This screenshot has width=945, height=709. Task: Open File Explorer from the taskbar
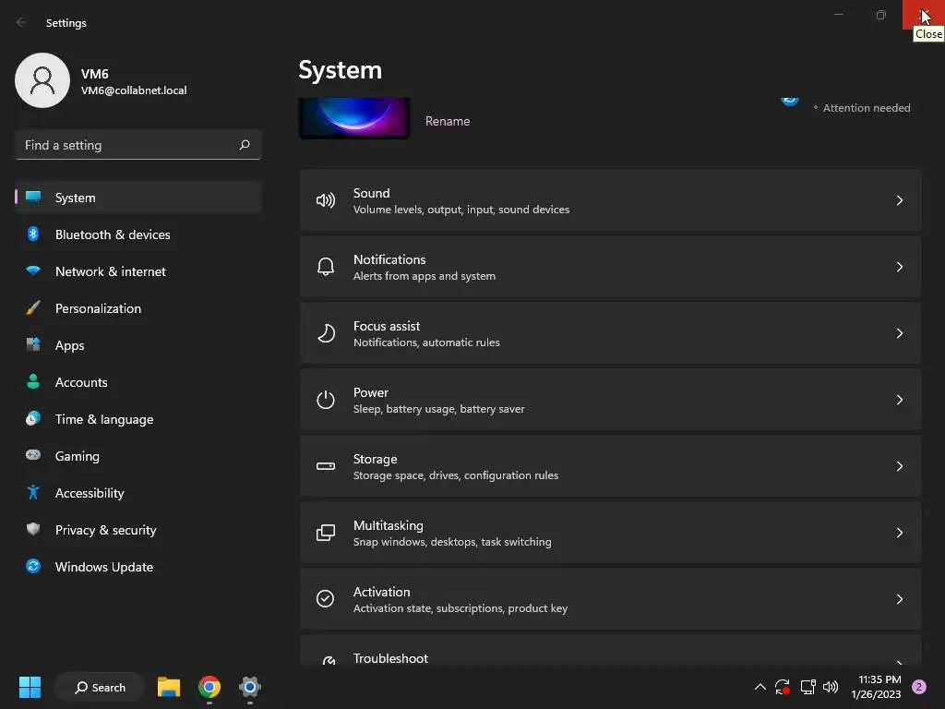(169, 687)
